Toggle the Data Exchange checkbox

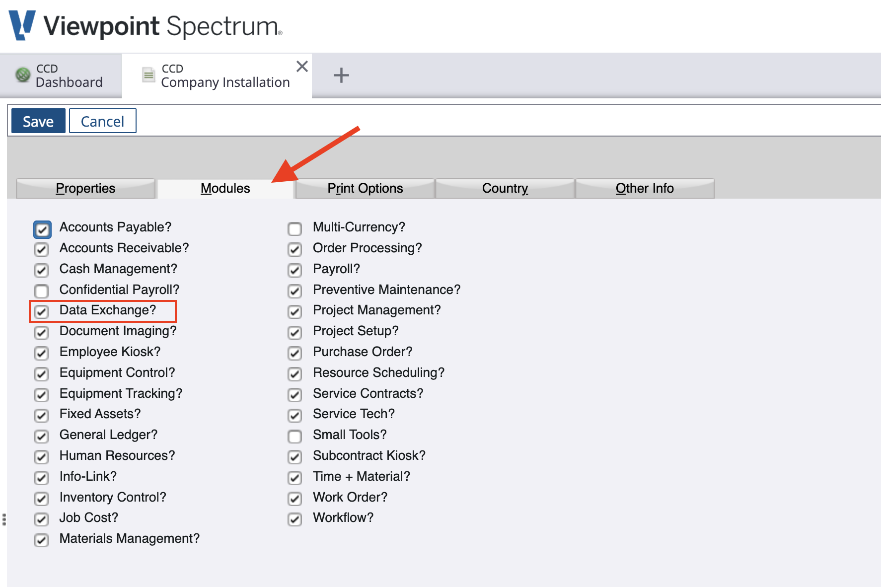click(42, 311)
